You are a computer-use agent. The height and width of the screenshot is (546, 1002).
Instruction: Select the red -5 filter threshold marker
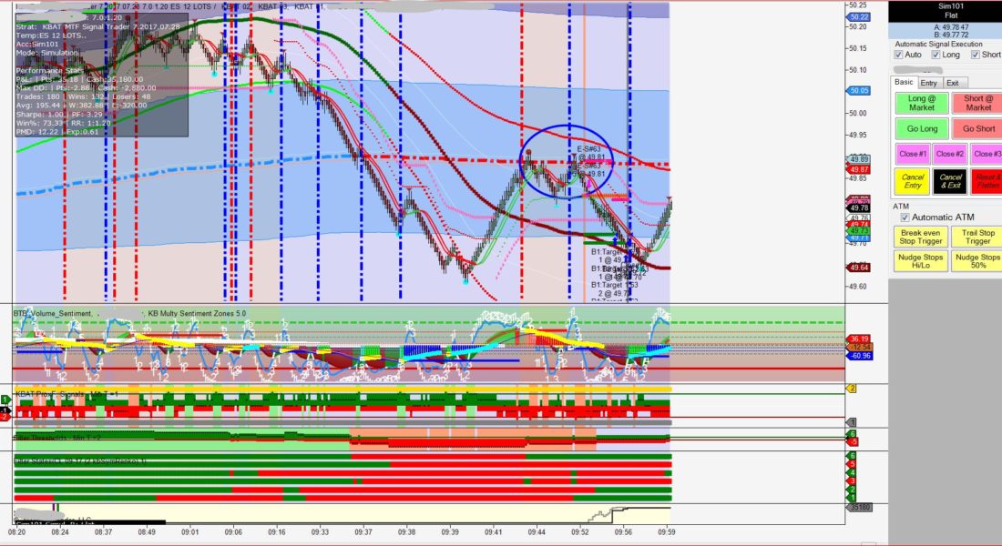tap(852, 442)
